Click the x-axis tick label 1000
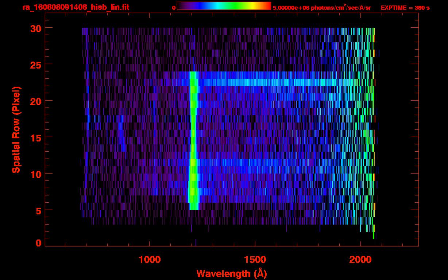Screen dimensions: 448x280 click(150, 260)
